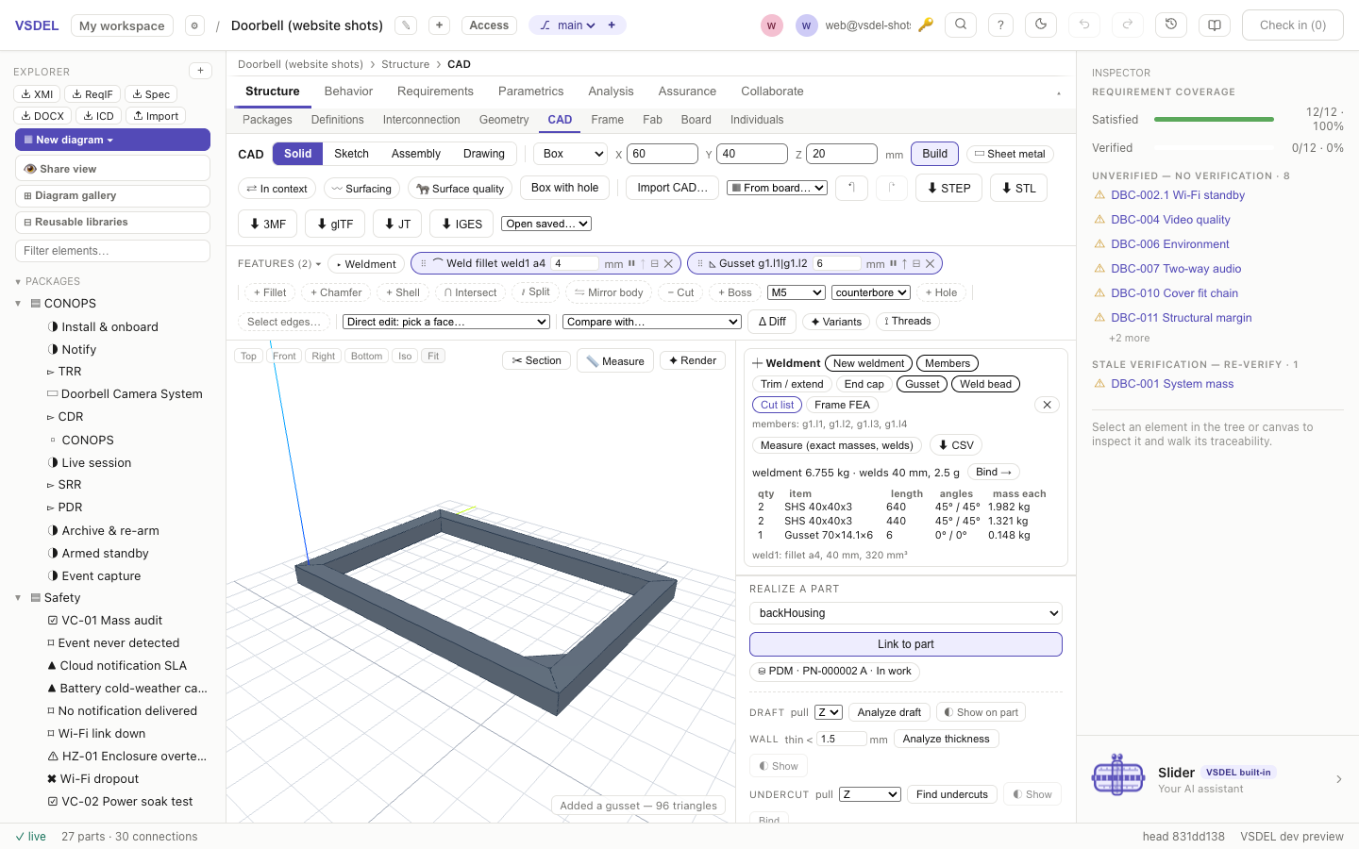Click the Link to part button
This screenshot has height=849, width=1359.
pos(906,644)
